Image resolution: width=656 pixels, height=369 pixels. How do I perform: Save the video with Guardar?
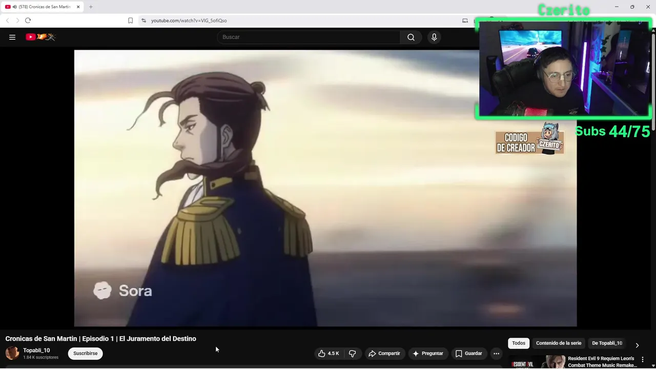[469, 354]
